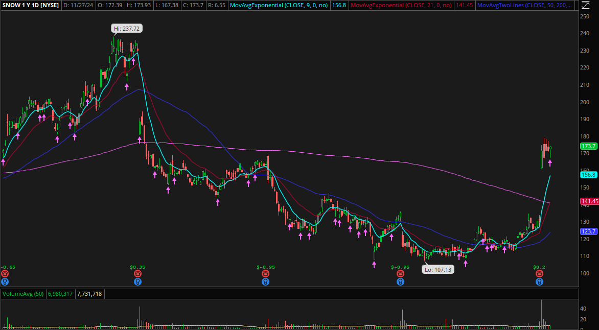Open the blue lightbulb icon under $0.35 earnings
Viewport: 599px width, 330px height.
[137, 282]
